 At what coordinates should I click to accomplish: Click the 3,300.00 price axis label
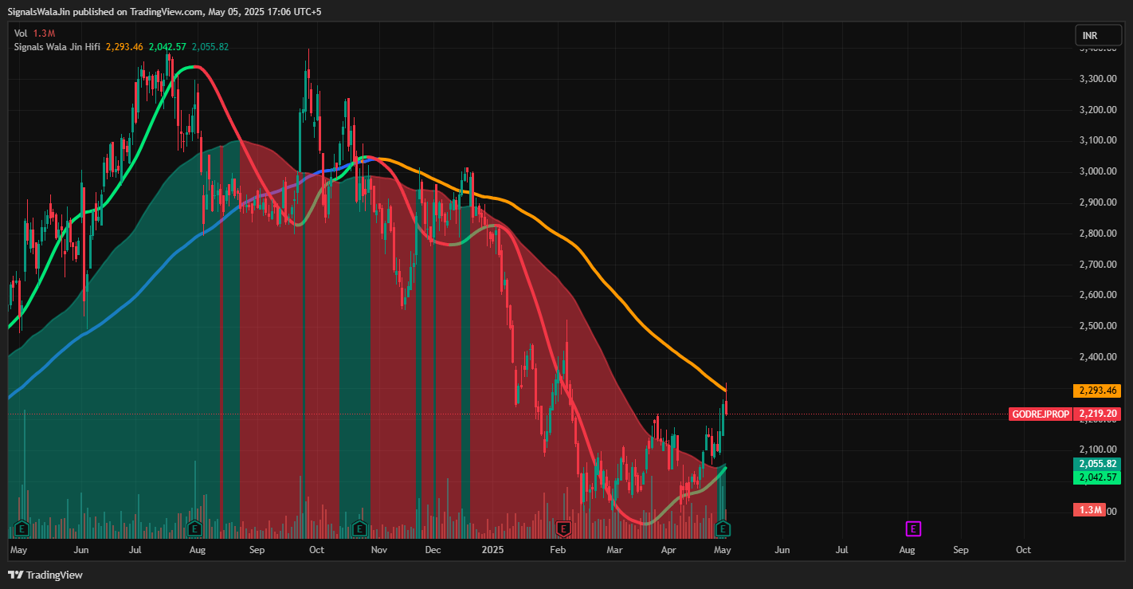[1098, 78]
